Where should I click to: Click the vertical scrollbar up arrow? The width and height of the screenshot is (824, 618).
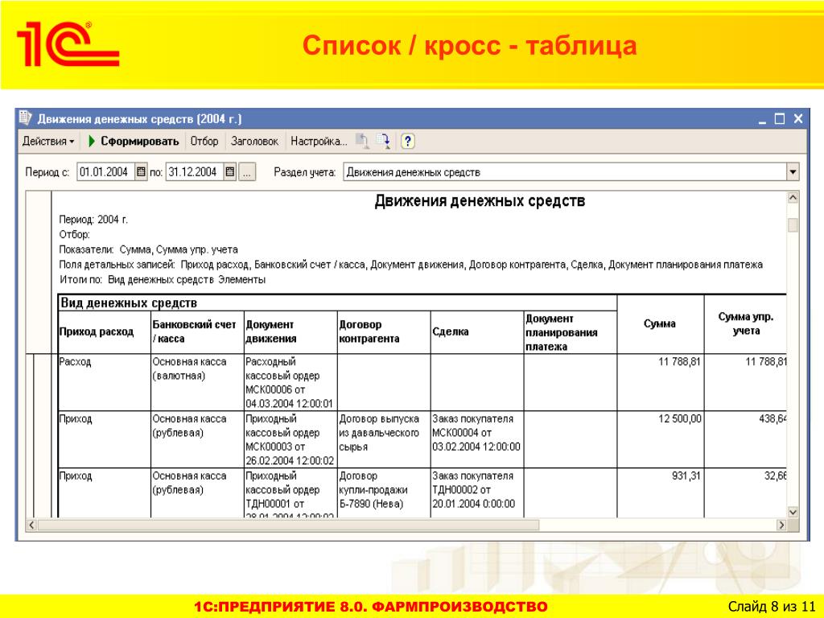point(793,198)
